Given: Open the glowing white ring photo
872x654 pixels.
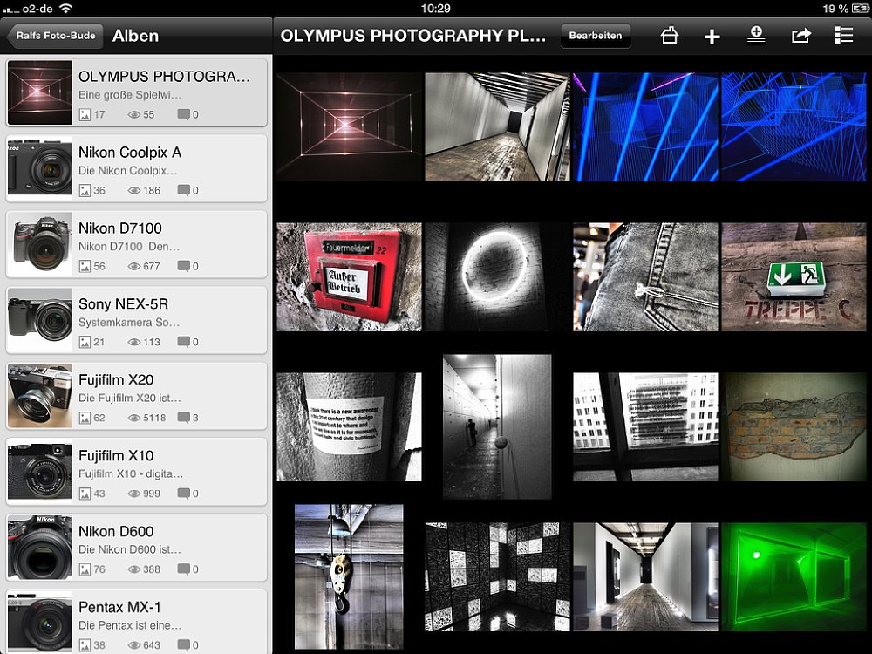Looking at the screenshot, I should (496, 276).
